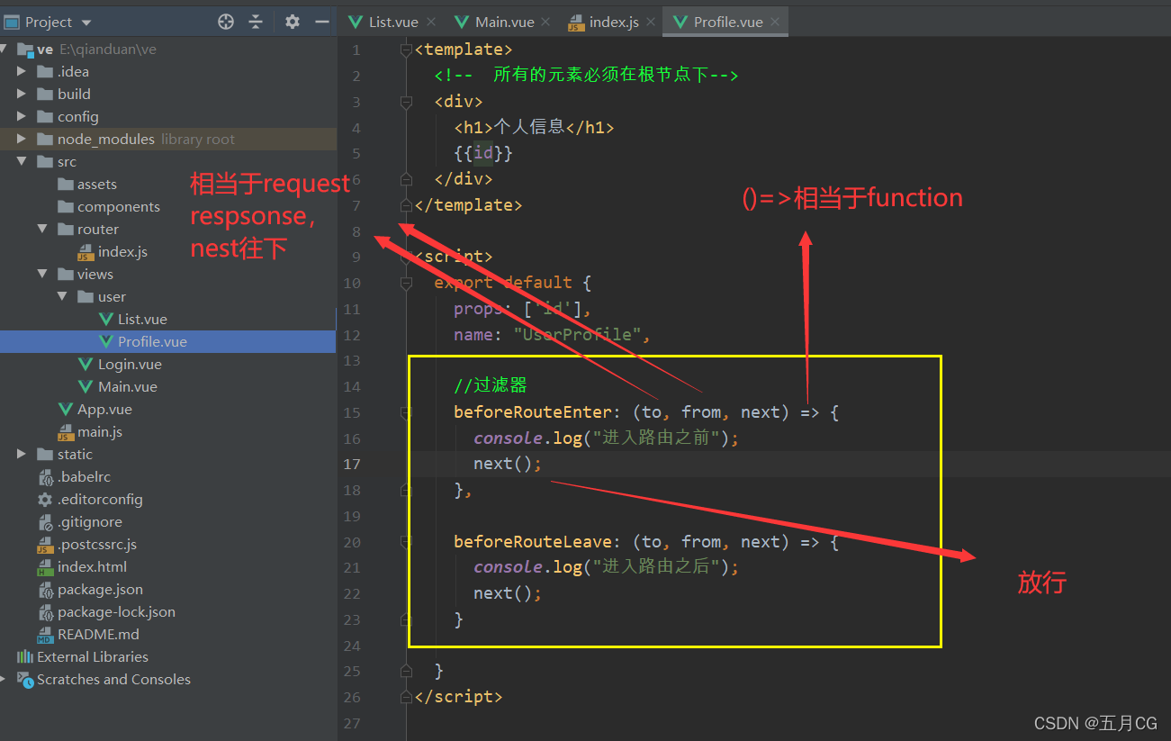Click the gear icon of .editorconfig
The image size is (1171, 741).
tap(44, 499)
